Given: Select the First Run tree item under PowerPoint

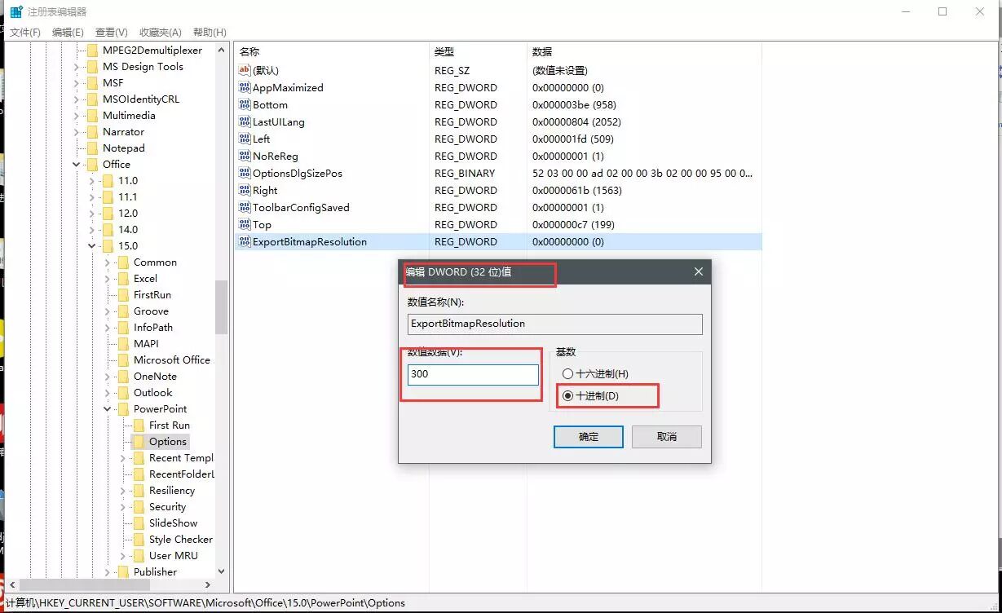Looking at the screenshot, I should point(170,425).
